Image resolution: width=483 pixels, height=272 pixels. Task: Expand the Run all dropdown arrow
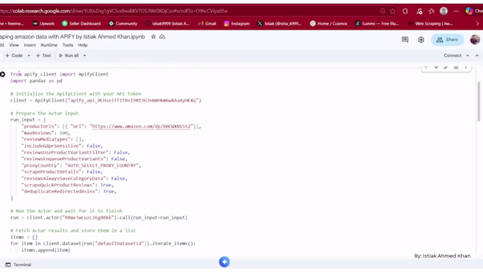85,56
